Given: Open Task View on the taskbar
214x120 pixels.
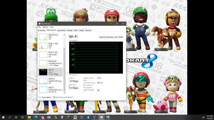Looking at the screenshot, I should point(22,117).
